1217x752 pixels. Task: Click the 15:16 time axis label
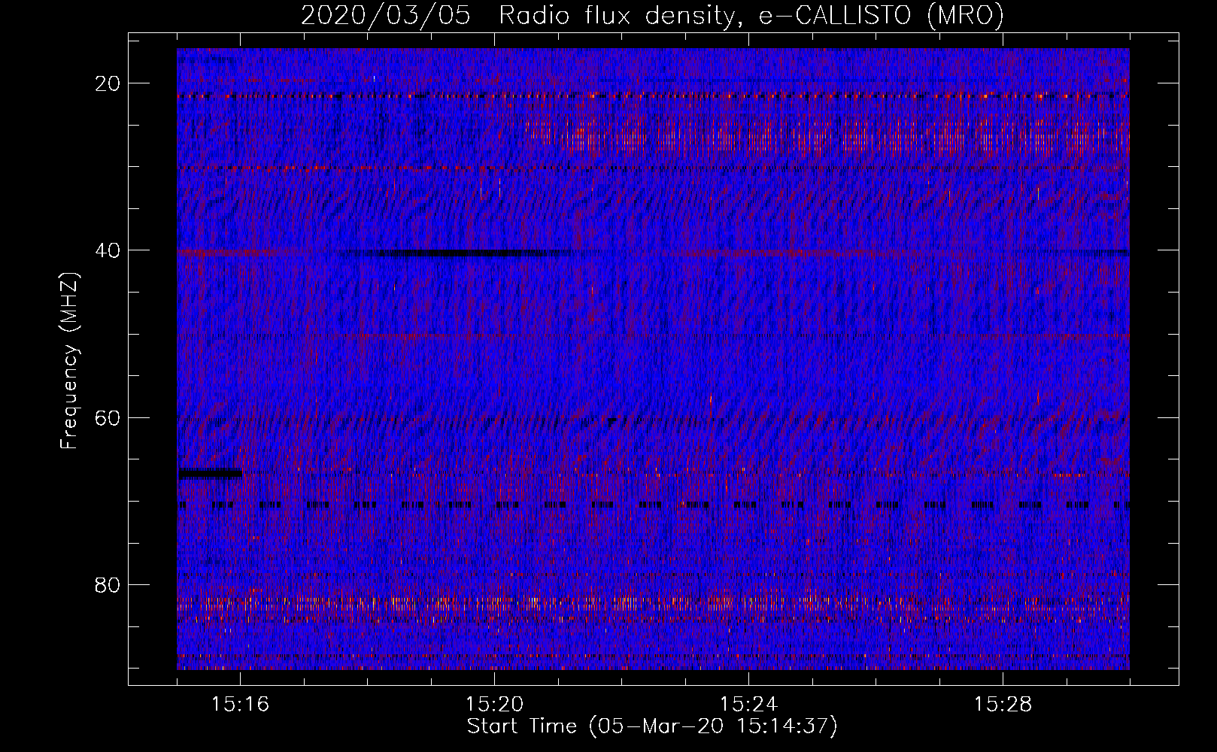(240, 705)
